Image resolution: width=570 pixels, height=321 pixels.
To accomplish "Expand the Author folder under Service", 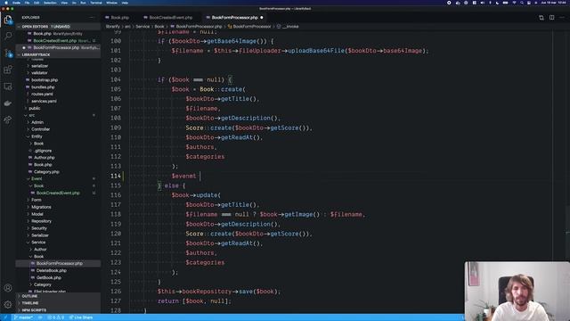I will coord(40,250).
